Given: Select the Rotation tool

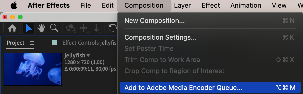Looking at the screenshot, I should [112, 28].
